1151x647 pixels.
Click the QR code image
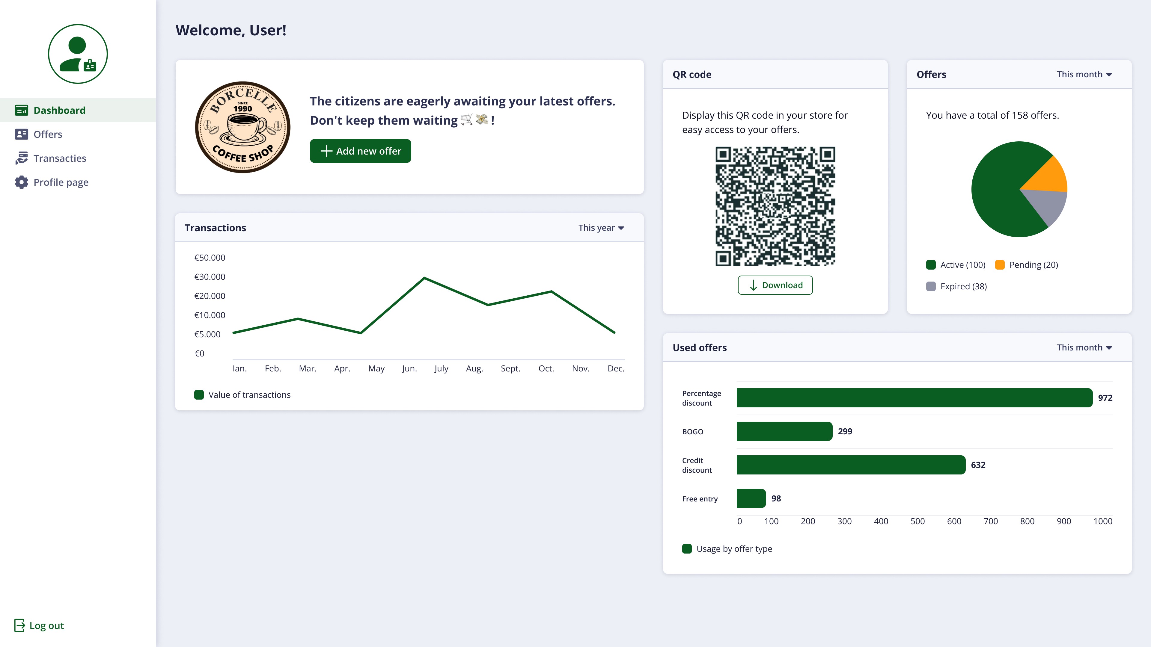coord(775,206)
